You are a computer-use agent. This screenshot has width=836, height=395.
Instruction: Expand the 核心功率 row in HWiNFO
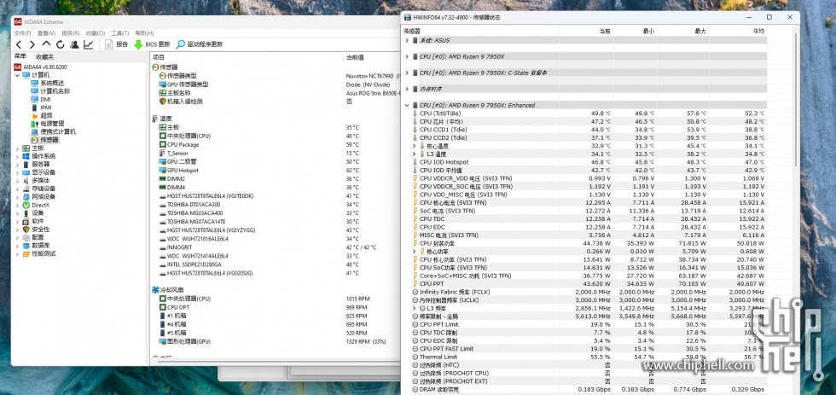(x=415, y=251)
